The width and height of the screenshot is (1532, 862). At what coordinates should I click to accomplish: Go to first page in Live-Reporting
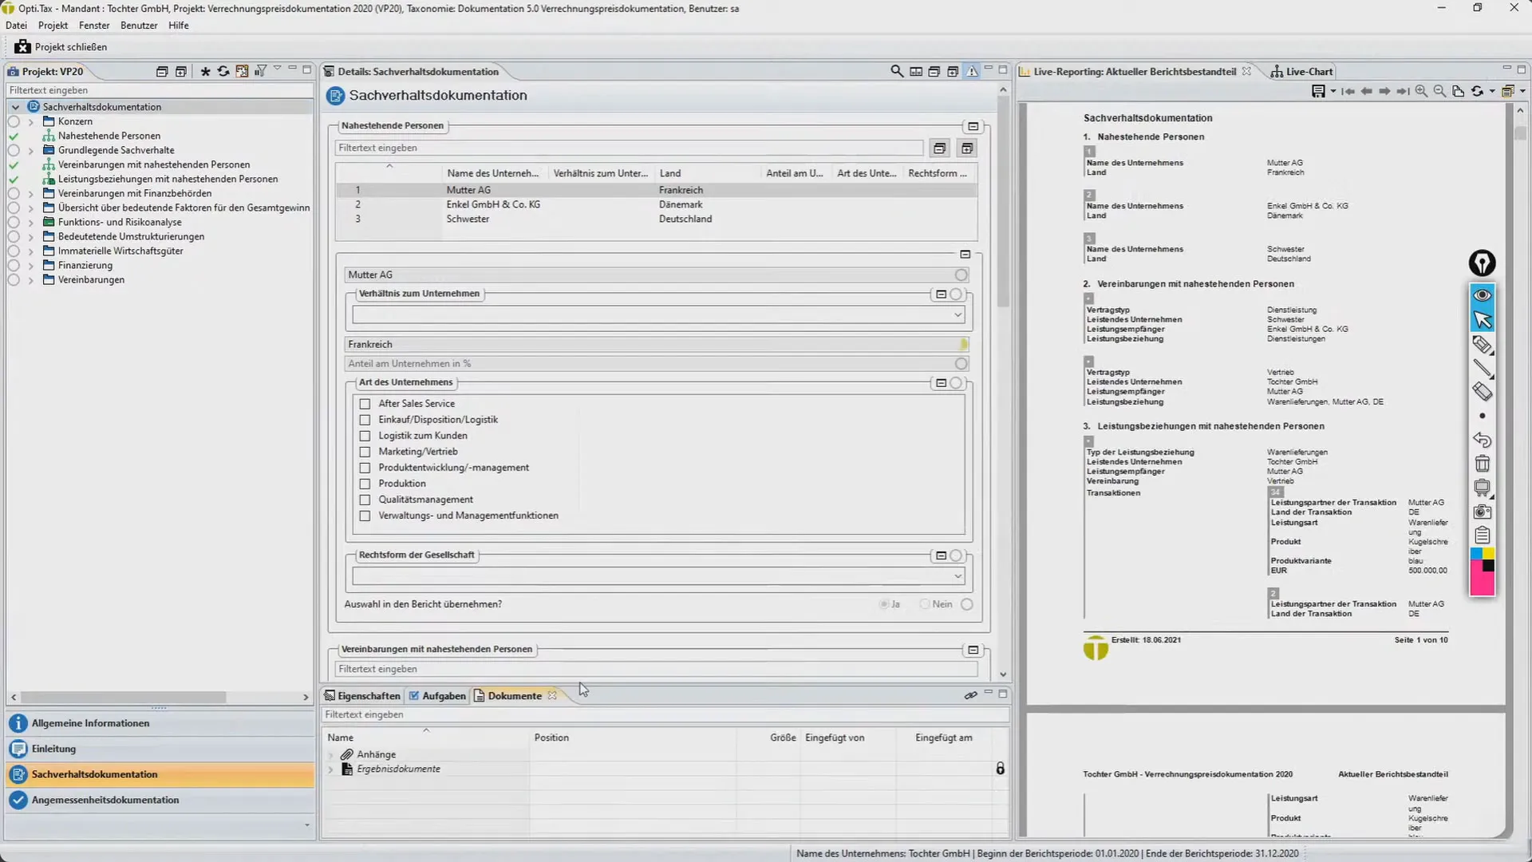(x=1348, y=91)
